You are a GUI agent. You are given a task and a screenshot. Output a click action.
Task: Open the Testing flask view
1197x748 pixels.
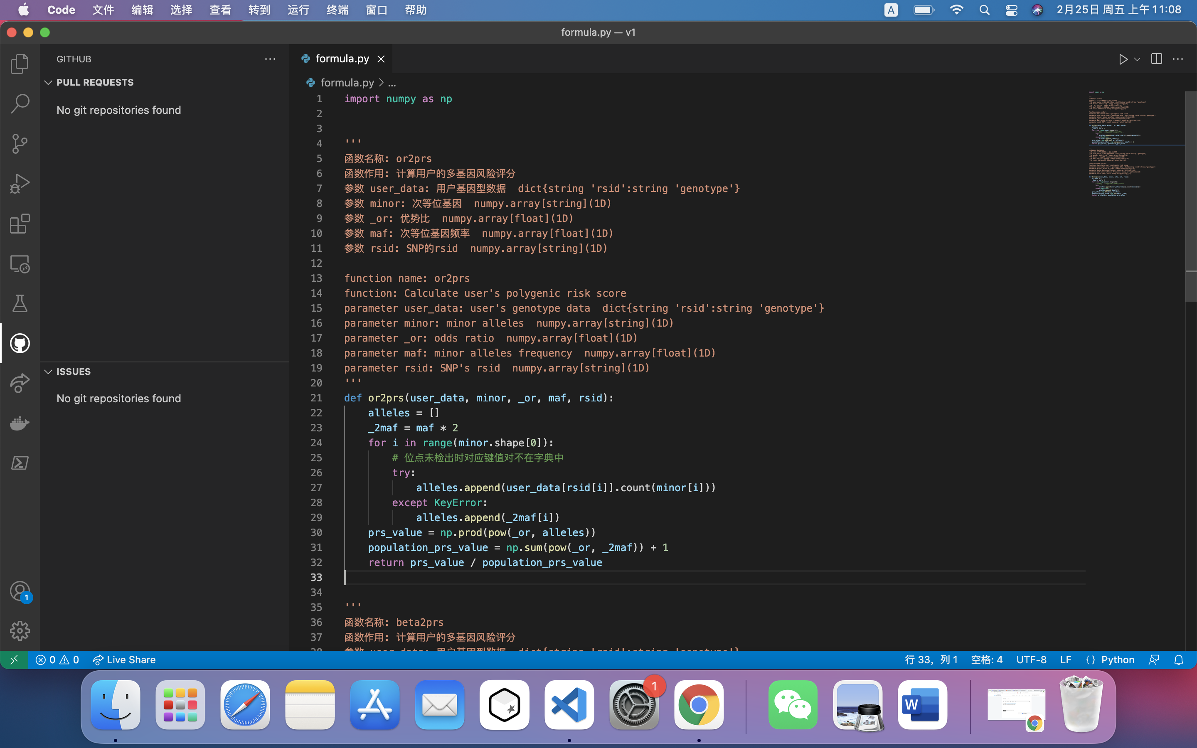click(20, 303)
